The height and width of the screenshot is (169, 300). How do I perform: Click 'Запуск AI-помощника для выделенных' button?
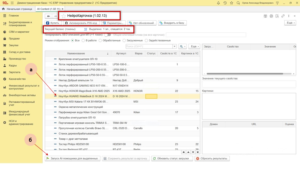[72, 158]
